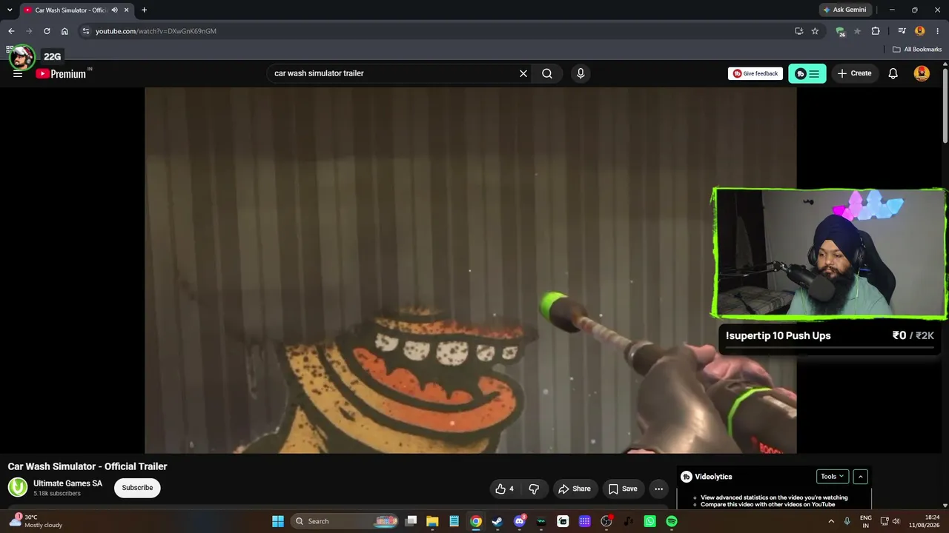Image resolution: width=949 pixels, height=533 pixels.
Task: Open the YouTube notifications bell
Action: (893, 73)
